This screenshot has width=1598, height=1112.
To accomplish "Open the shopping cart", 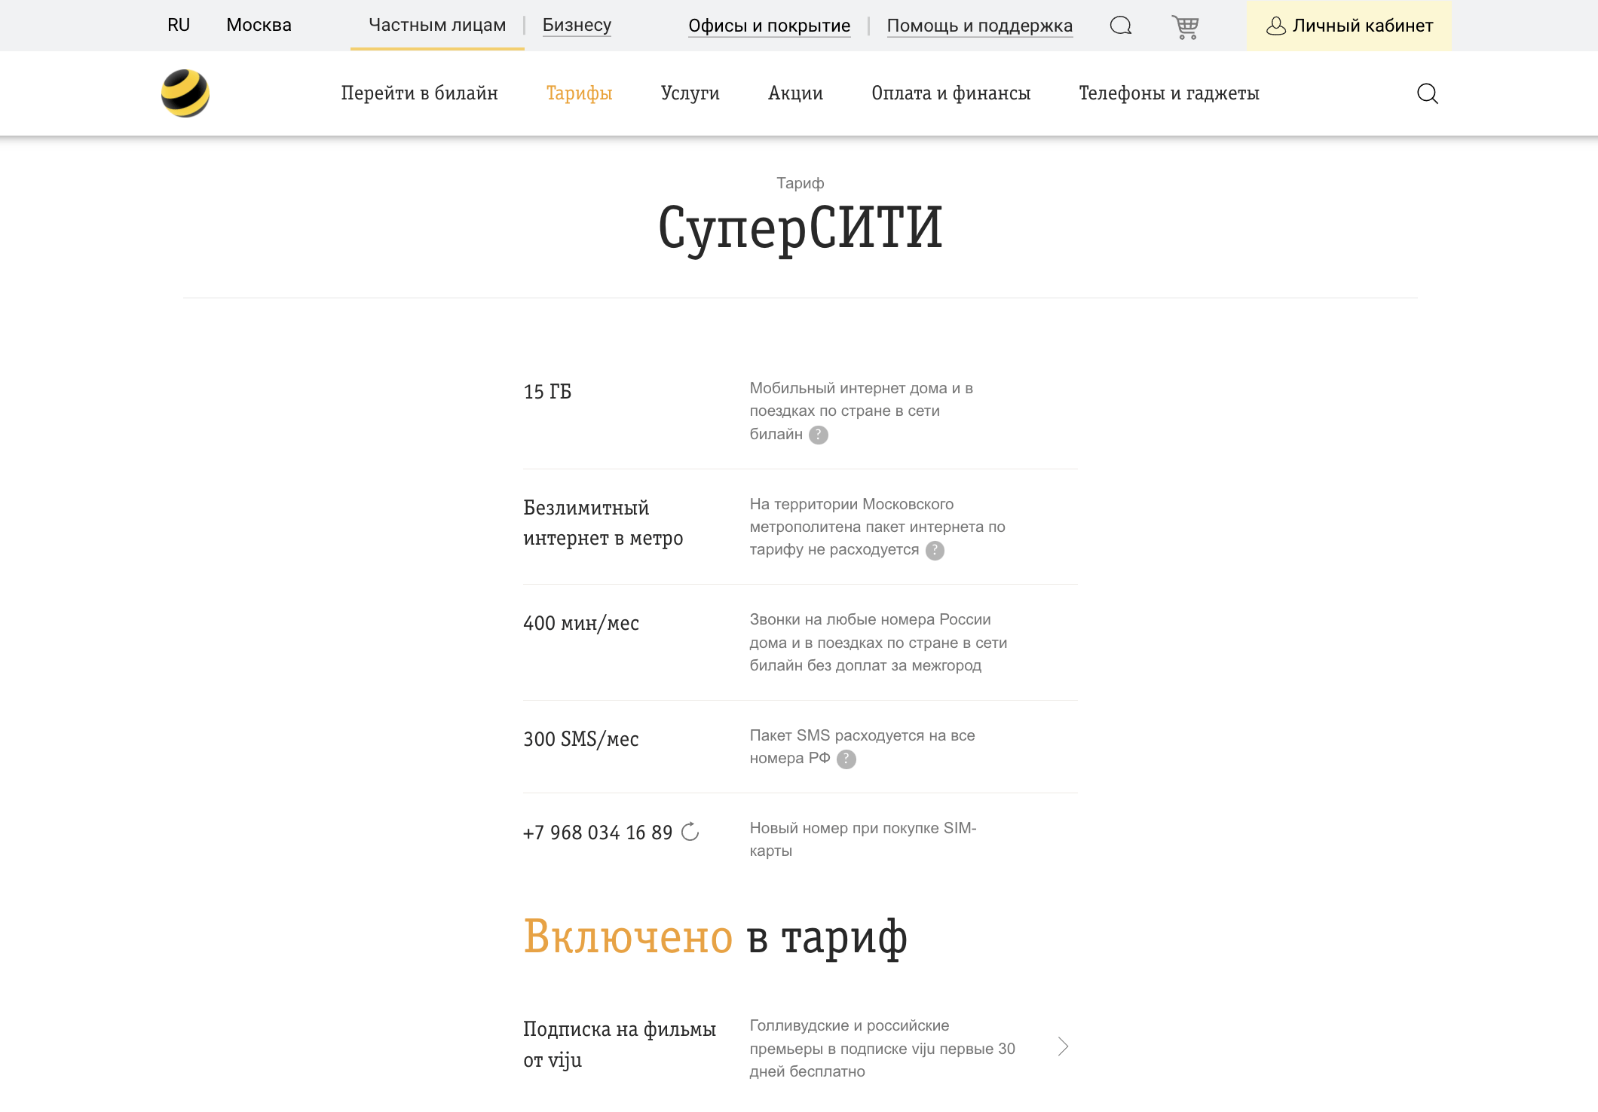I will coord(1186,26).
